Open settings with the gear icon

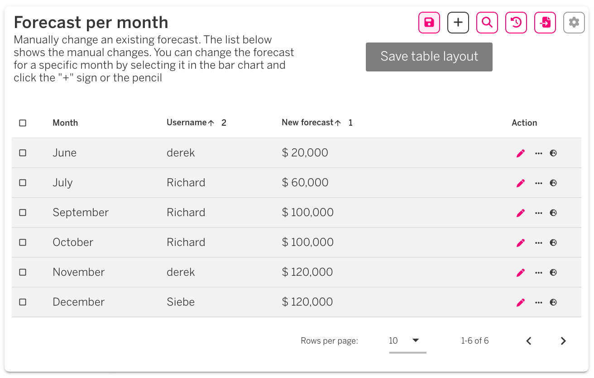574,23
